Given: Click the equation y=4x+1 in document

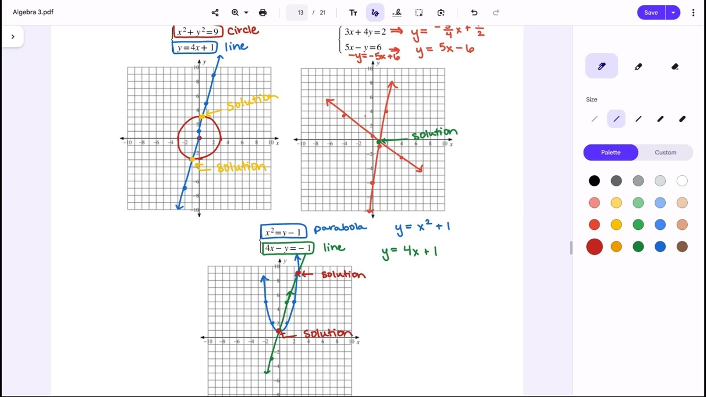Looking at the screenshot, I should (x=195, y=47).
